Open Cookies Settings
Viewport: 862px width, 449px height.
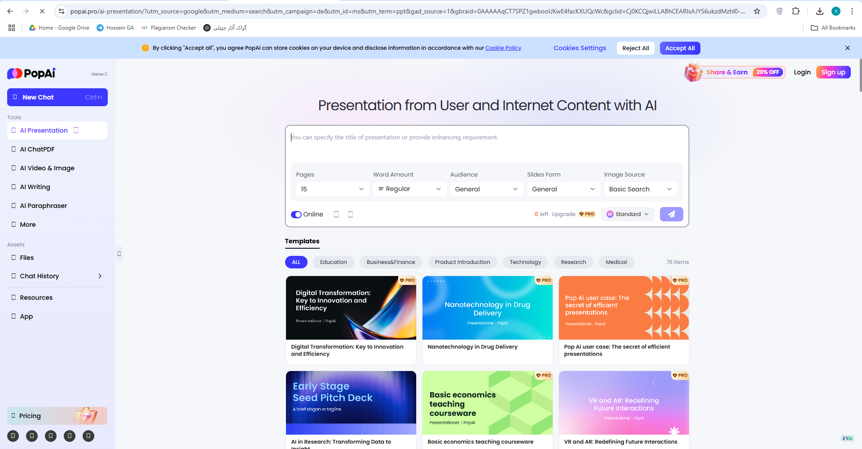click(x=580, y=48)
